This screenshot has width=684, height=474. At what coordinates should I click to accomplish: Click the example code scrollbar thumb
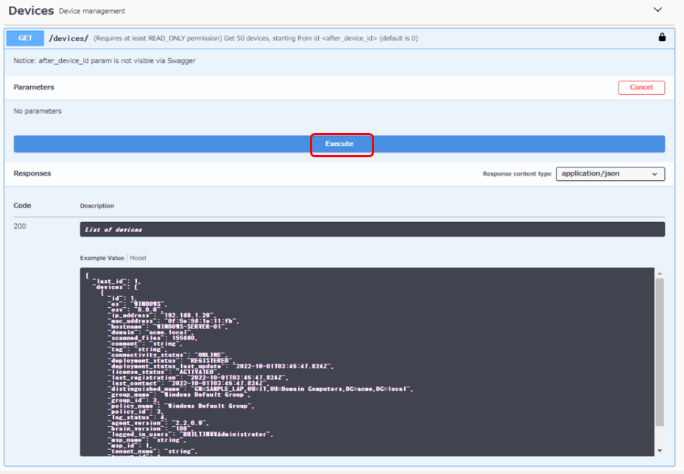[659, 353]
